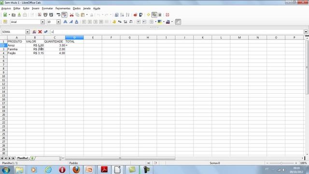Decrease cell indent
This screenshot has height=174, width=309.
point(139,22)
